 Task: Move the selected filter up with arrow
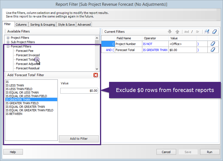(x=177, y=32)
